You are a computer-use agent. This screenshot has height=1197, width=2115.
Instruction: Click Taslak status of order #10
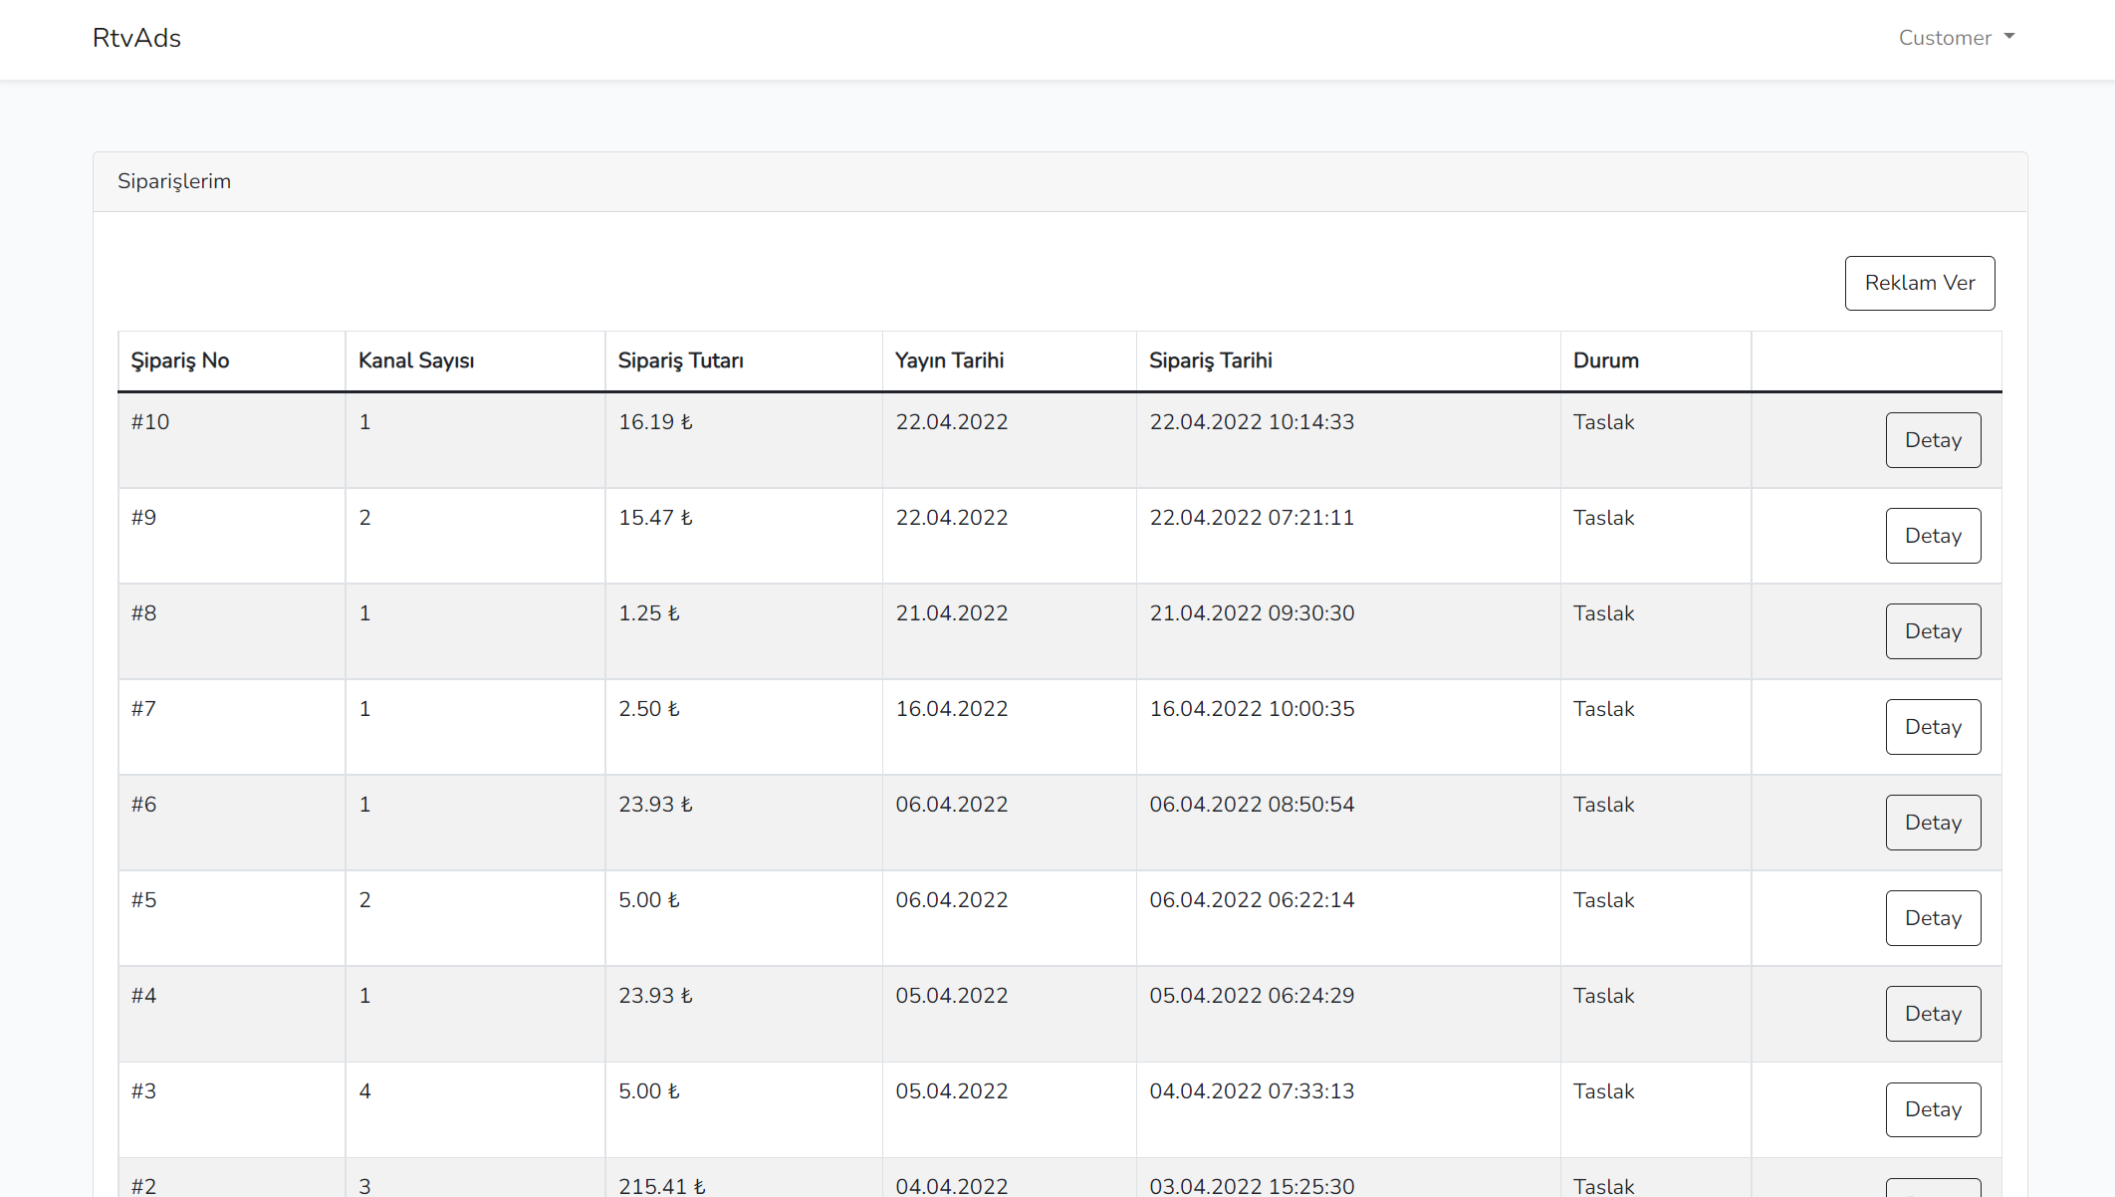(x=1604, y=422)
